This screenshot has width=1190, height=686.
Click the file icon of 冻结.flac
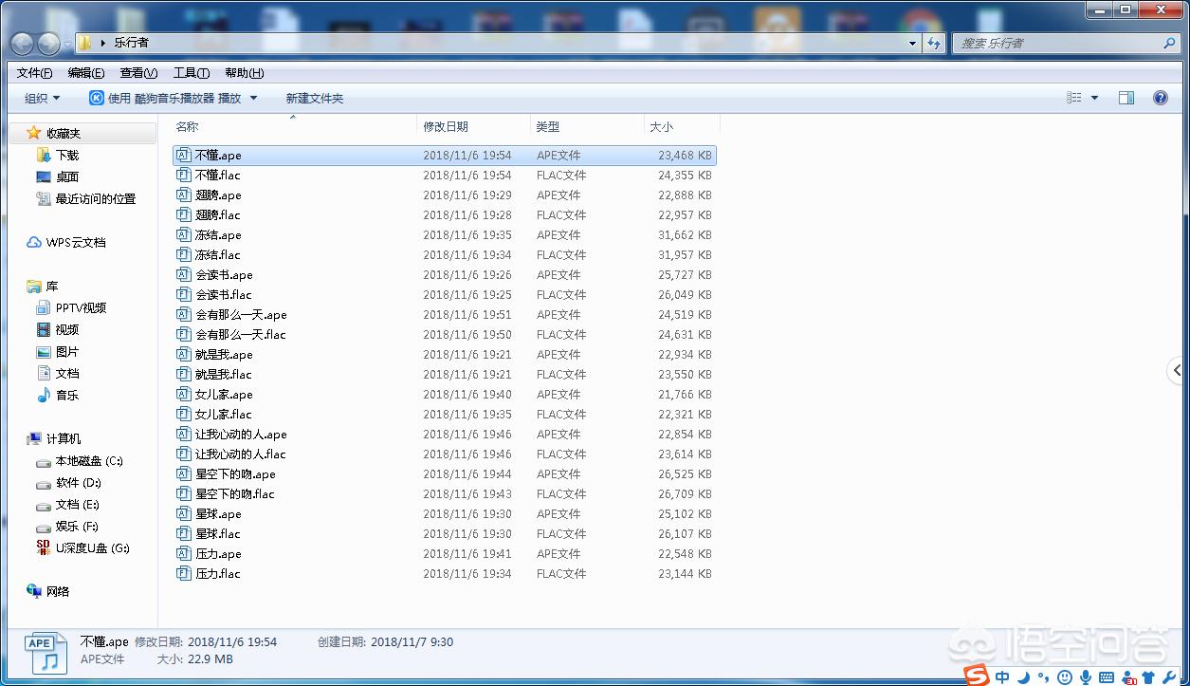184,255
